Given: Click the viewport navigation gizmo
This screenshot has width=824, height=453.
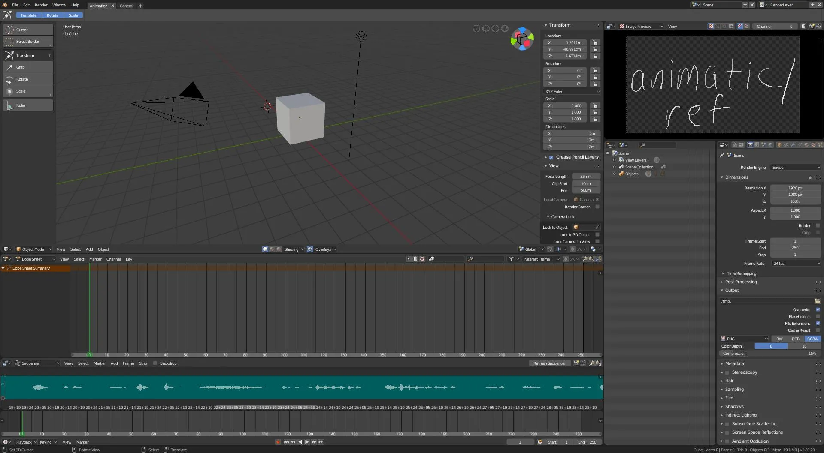Looking at the screenshot, I should pyautogui.click(x=522, y=39).
